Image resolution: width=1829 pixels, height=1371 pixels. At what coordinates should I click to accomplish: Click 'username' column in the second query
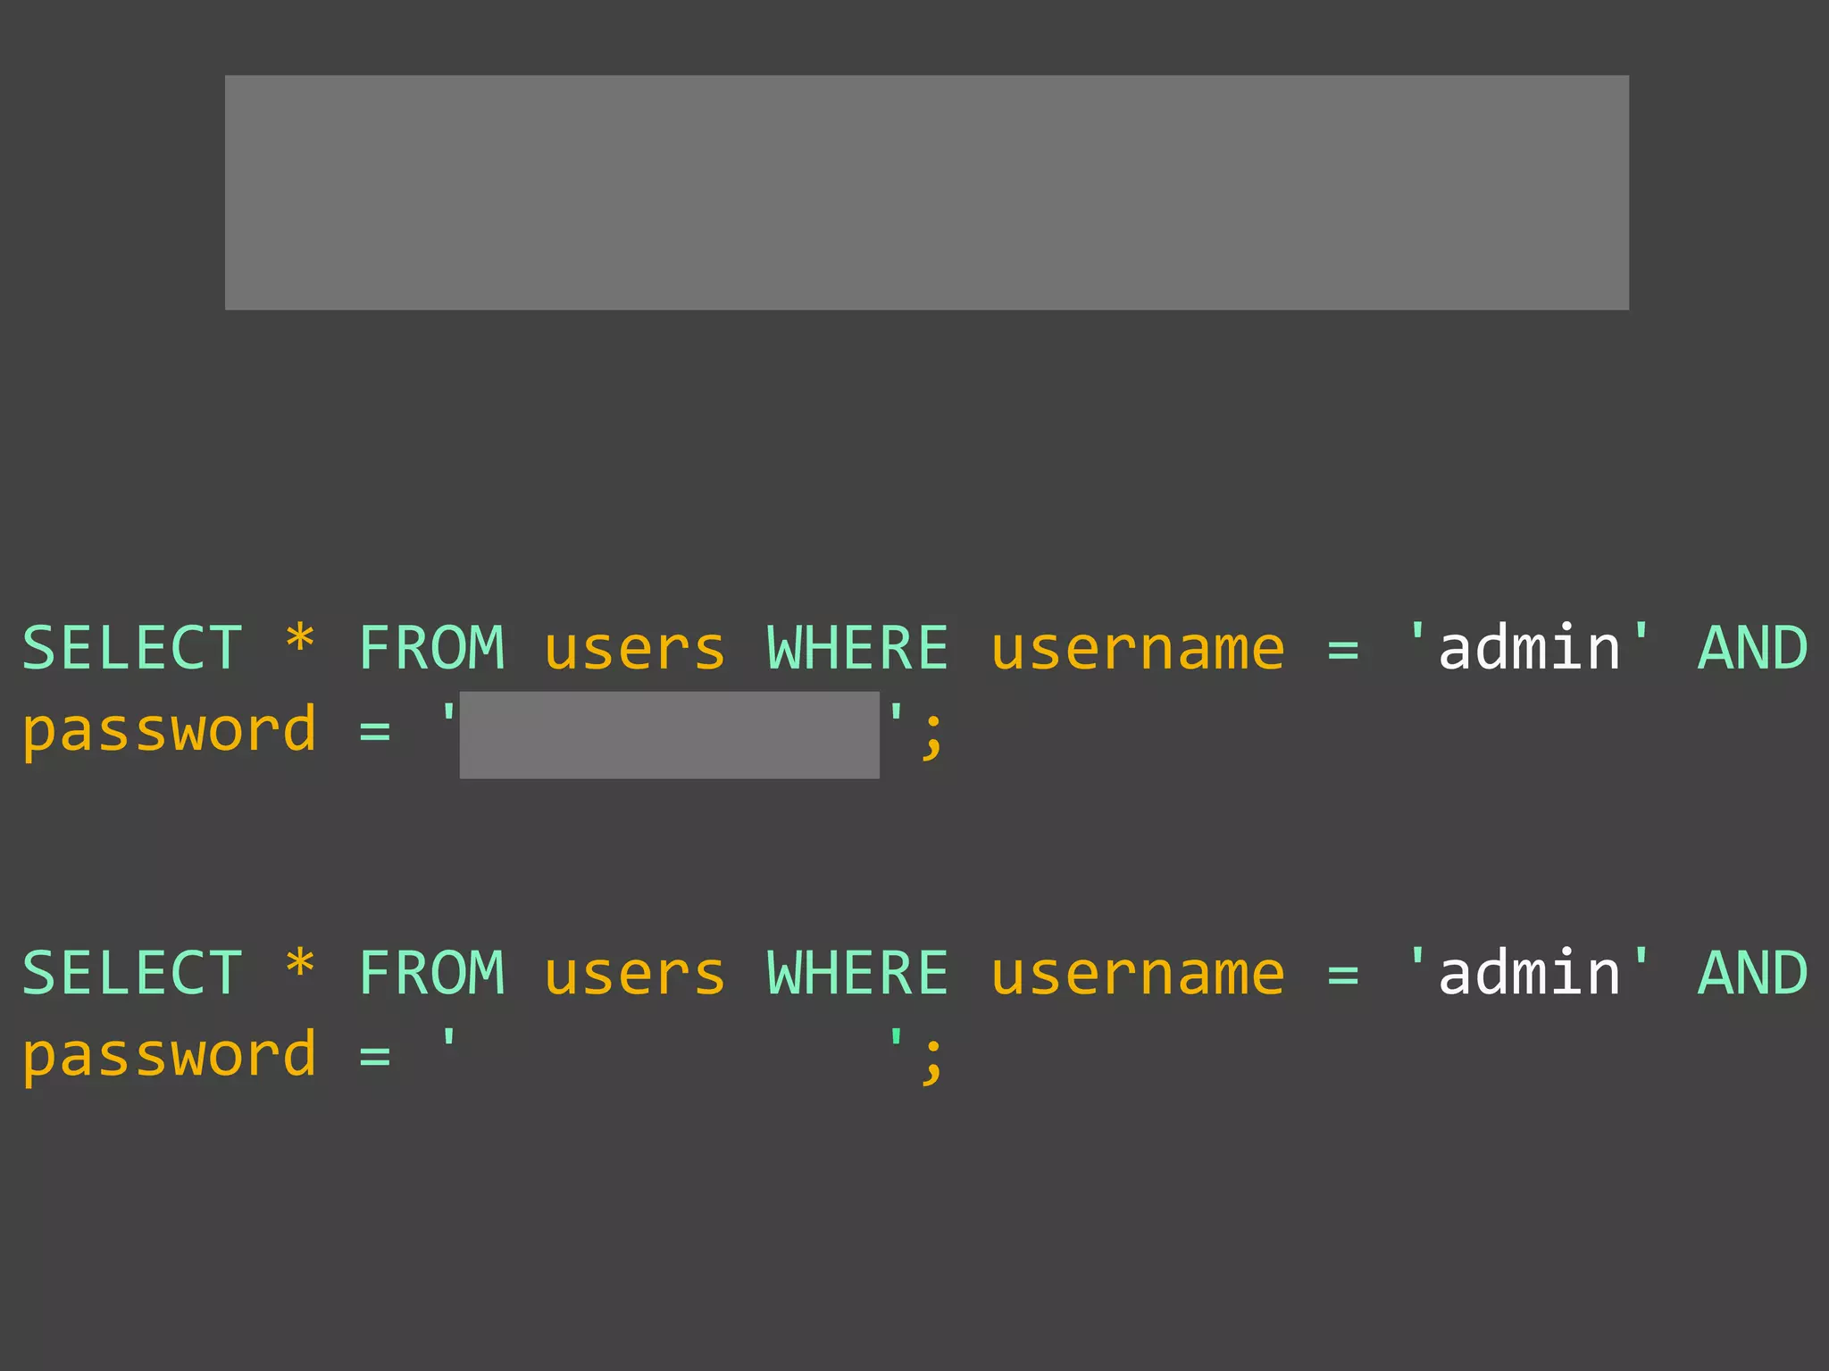coord(1138,976)
